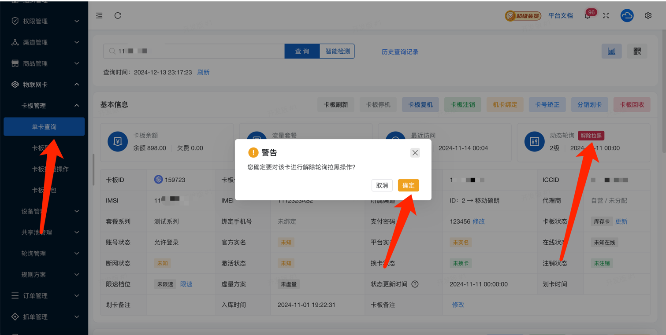This screenshot has height=335, width=666.
Task: Toggle fullscreen mode icon
Action: (x=606, y=16)
